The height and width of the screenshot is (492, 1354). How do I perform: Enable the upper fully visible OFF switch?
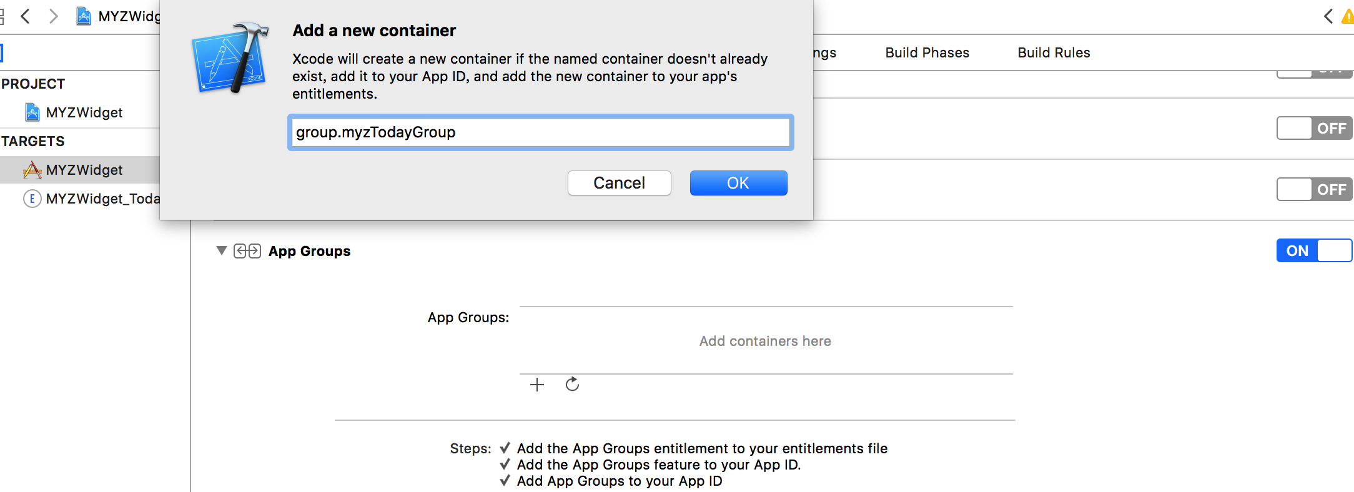point(1314,129)
